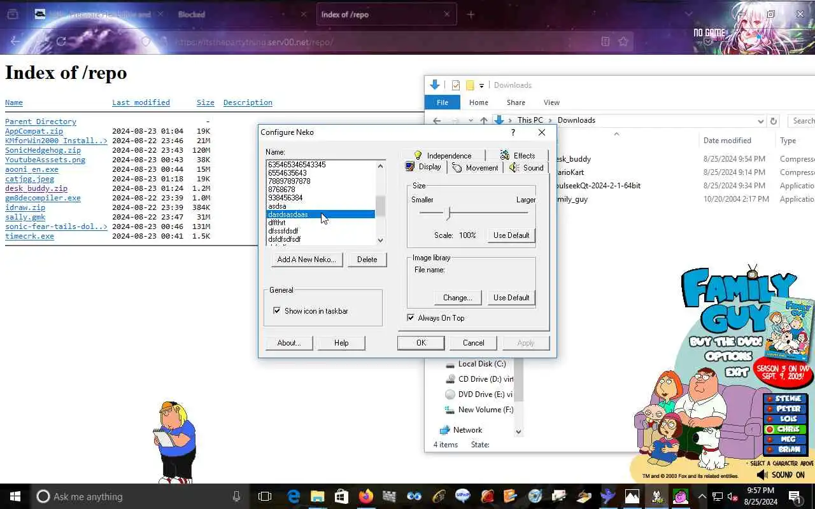Select '8768678' in the Name list
815x509 pixels.
coord(320,190)
